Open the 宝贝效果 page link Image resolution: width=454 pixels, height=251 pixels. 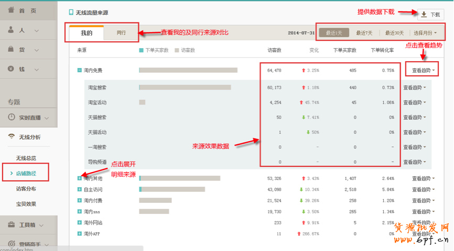[26, 204]
